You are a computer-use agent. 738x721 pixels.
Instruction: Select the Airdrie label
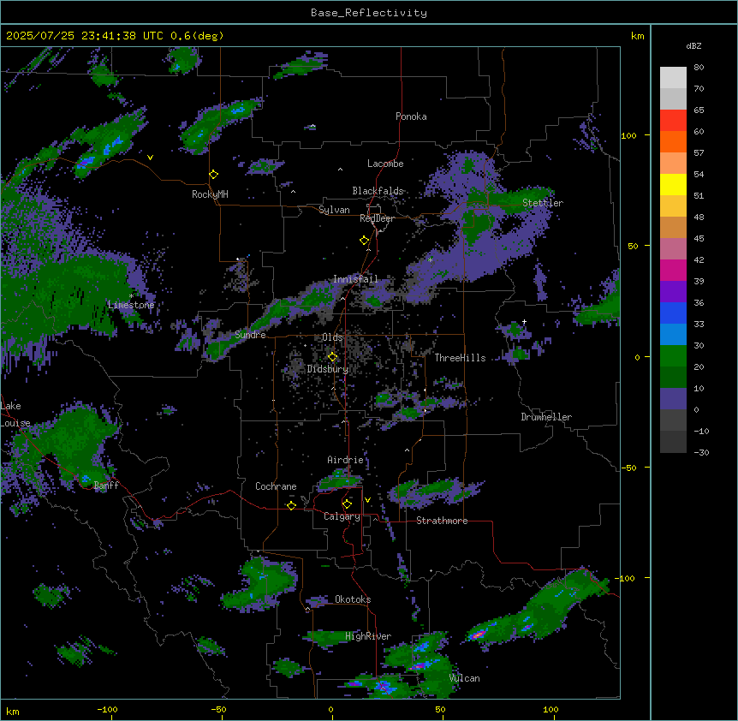346,460
